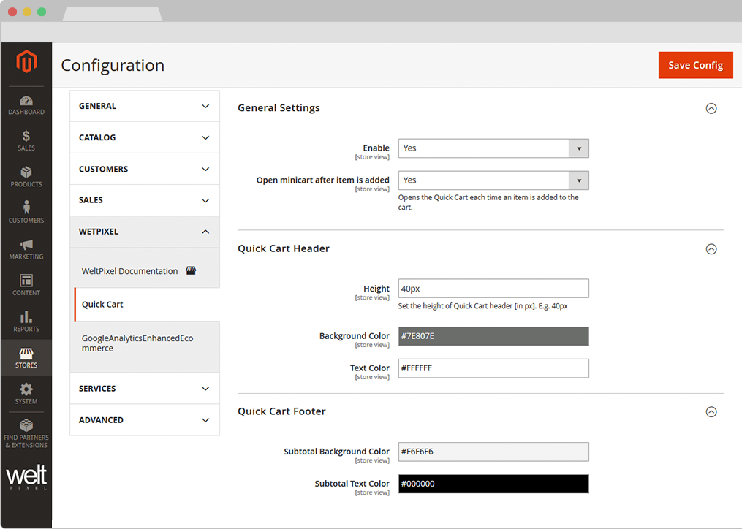
Task: Select the Quick Cart menu item
Action: coord(102,305)
